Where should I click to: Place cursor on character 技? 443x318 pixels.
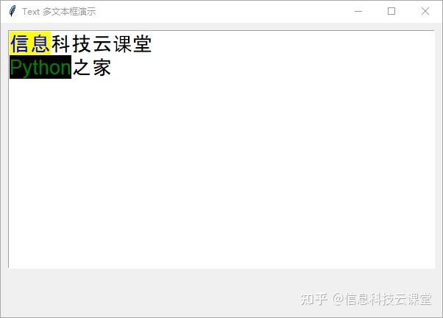[82, 44]
